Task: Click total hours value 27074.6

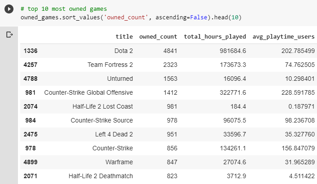Action: (235, 162)
